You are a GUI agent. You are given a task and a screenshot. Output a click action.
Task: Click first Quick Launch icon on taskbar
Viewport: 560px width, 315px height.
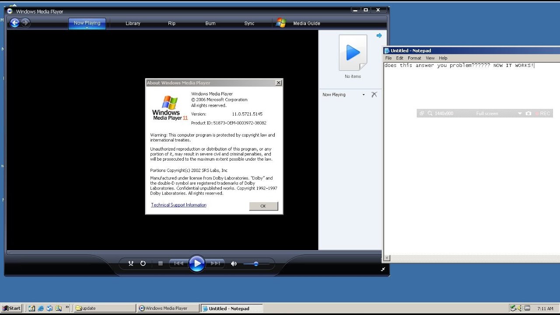(x=32, y=308)
